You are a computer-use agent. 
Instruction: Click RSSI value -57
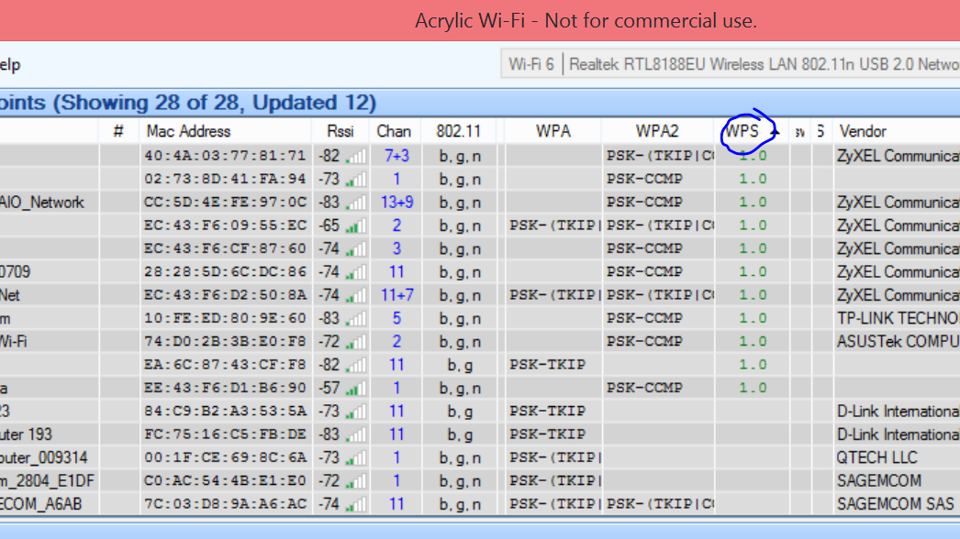click(x=329, y=389)
